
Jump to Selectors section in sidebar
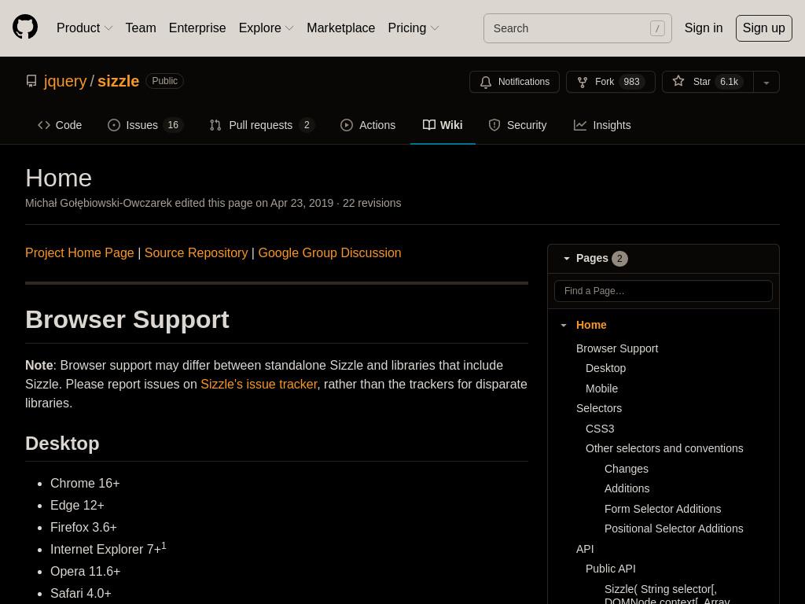coord(599,408)
